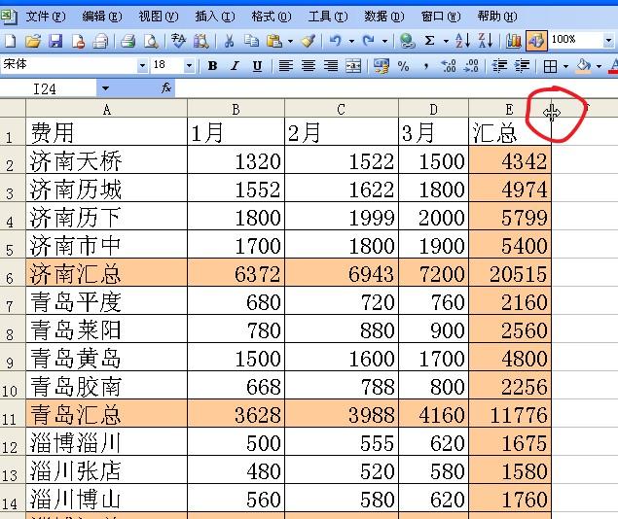The height and width of the screenshot is (519, 618).
Task: Click the fx insert function button
Action: click(x=165, y=88)
